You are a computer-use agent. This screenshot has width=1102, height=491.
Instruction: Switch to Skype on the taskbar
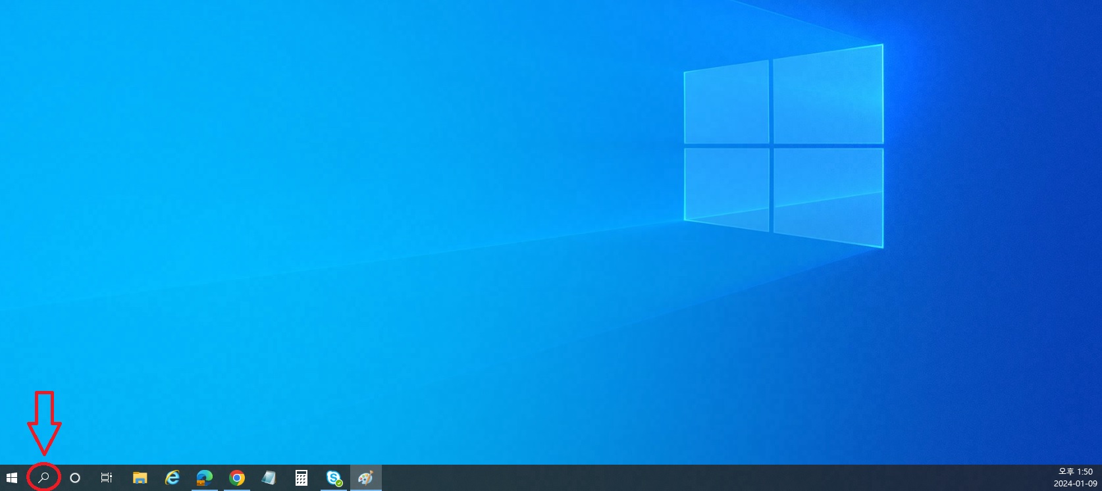pos(334,478)
